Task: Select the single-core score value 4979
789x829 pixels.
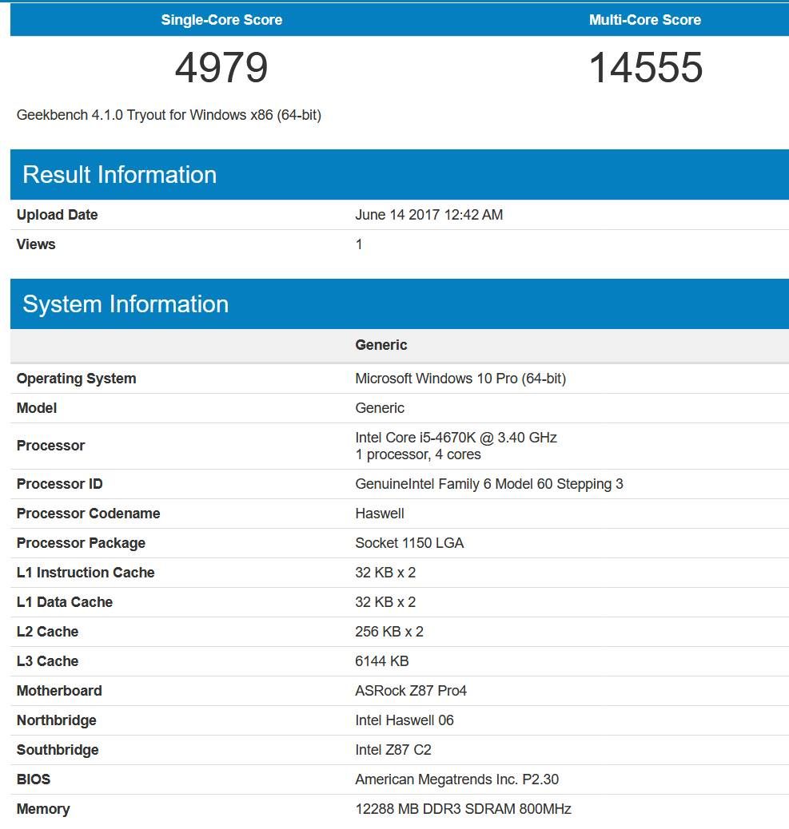Action: (x=221, y=68)
